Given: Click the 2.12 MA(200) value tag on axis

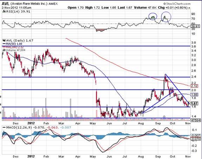Looking at the screenshot, I should 194,86.
